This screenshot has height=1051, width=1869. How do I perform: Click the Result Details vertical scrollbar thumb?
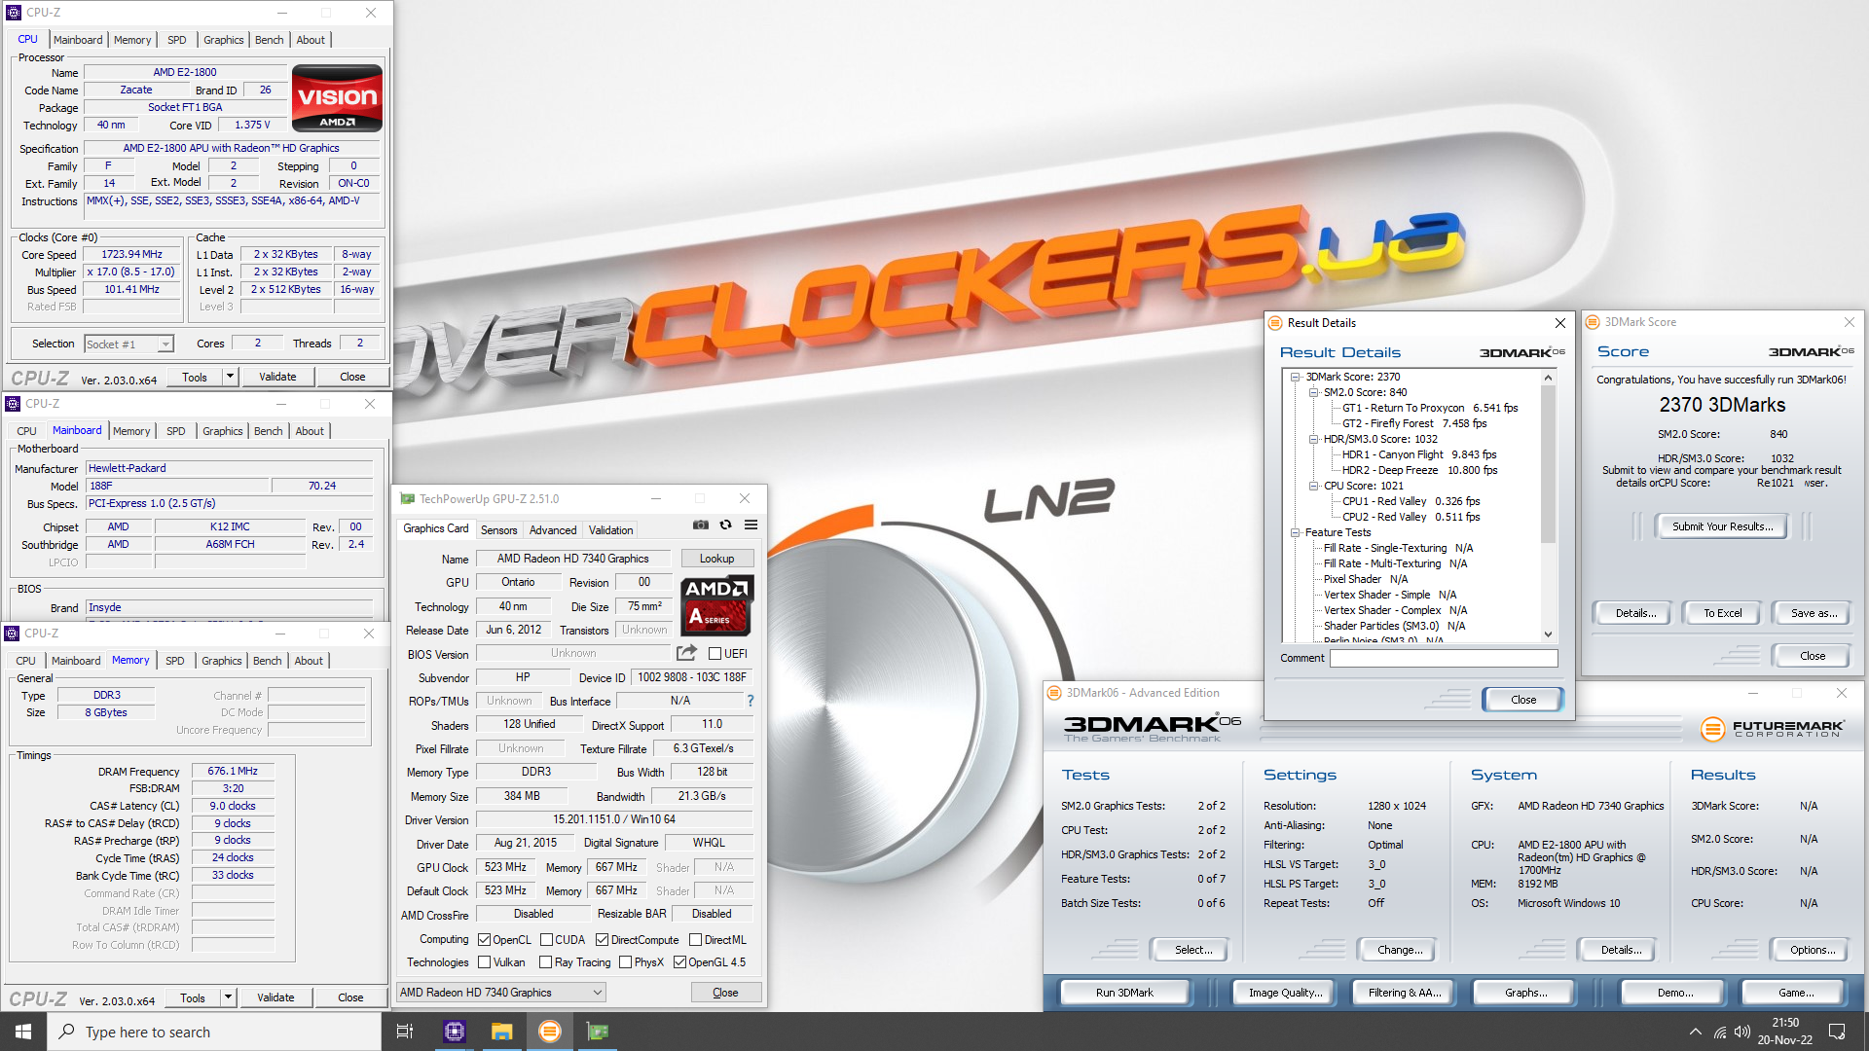point(1549,464)
